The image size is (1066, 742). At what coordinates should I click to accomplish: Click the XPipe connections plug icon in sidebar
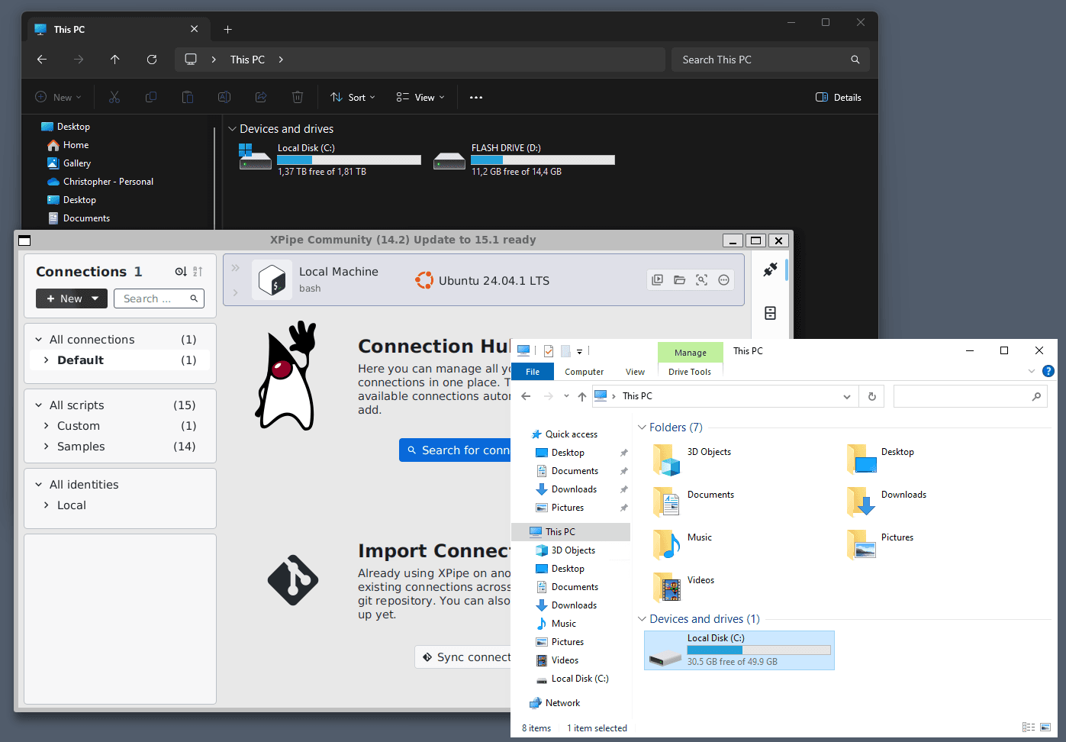pyautogui.click(x=770, y=269)
